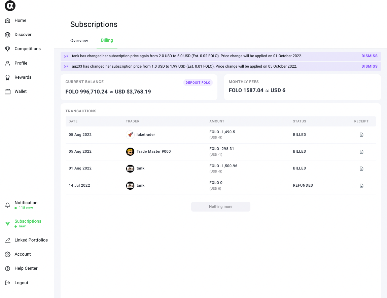Open the Help Center link
This screenshot has height=298, width=387.
pyautogui.click(x=26, y=268)
